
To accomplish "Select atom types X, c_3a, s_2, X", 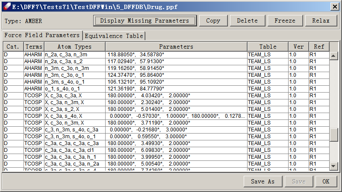I will 75,109.
